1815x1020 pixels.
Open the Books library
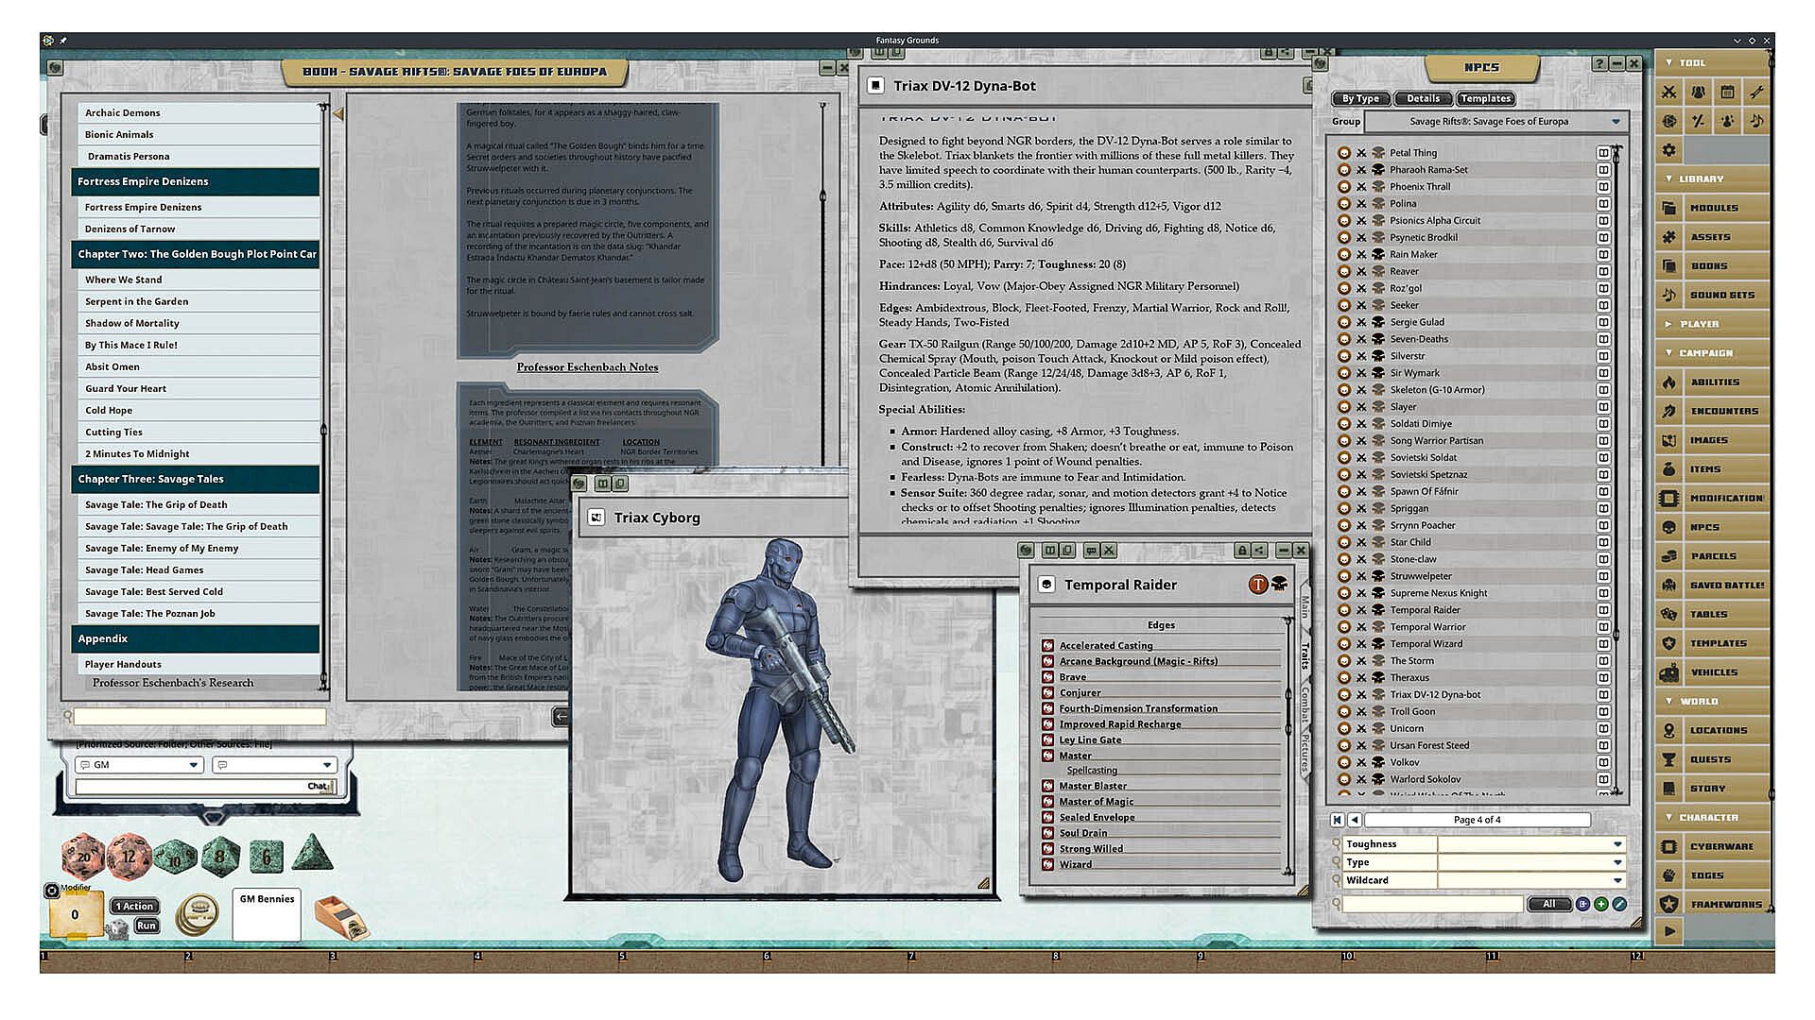pos(1713,266)
